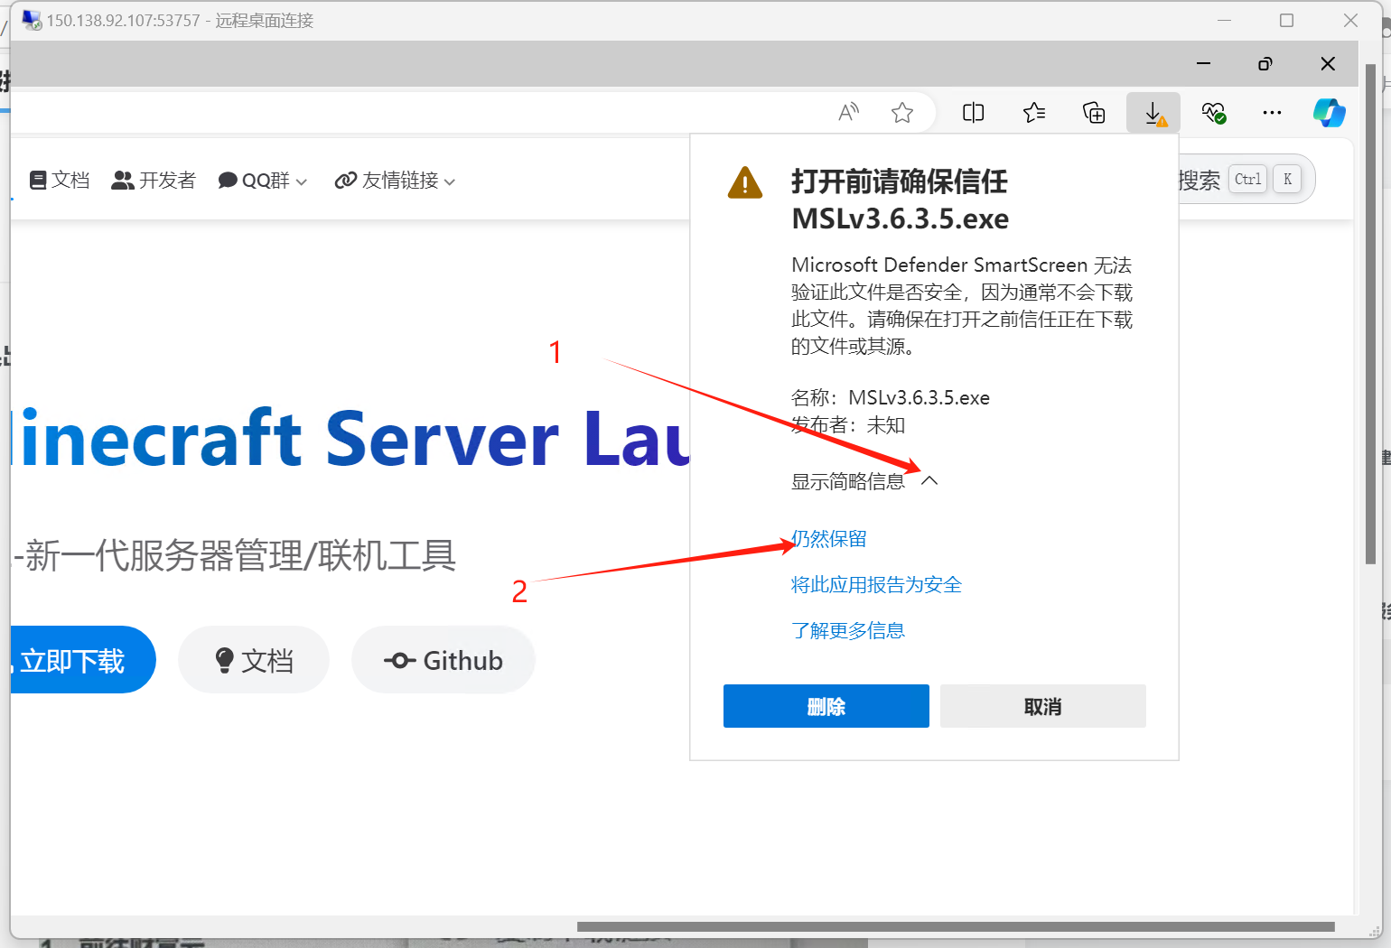Add page to favorites with star icon
This screenshot has height=948, width=1391.
[x=901, y=113]
